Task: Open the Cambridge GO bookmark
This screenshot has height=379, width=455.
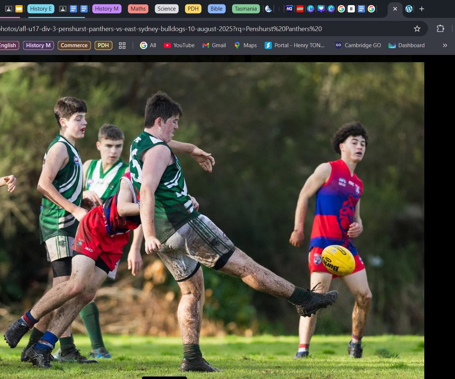Action: pyautogui.click(x=358, y=45)
